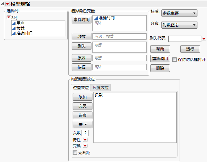Click the 嵌套 effect button
Viewport: 207px width, 162px height.
[83, 115]
